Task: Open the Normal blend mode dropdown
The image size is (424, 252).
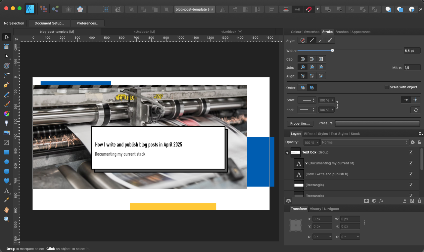Action: (365, 143)
